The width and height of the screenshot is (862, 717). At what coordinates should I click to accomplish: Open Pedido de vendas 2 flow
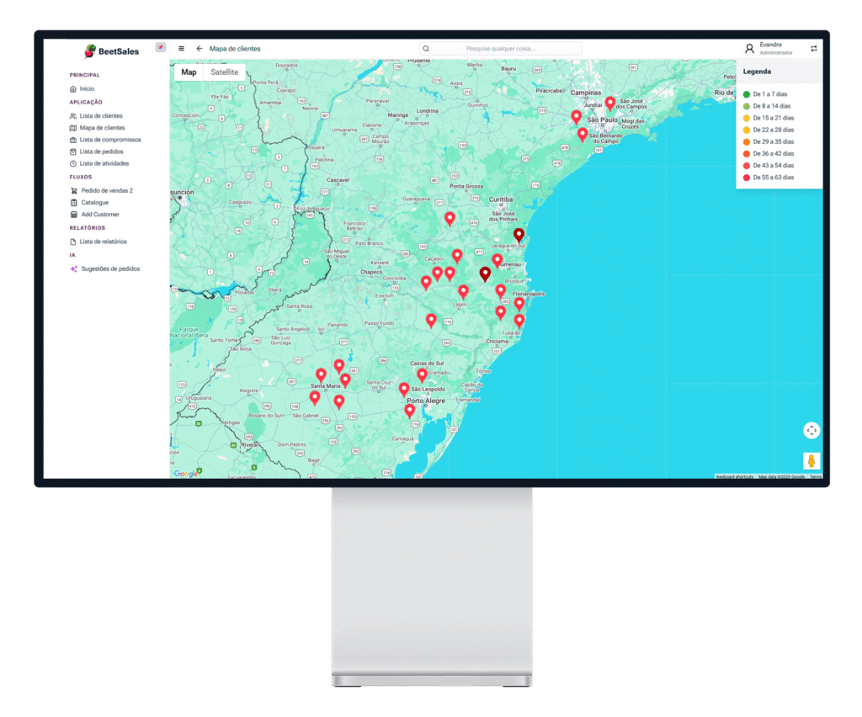(x=107, y=191)
